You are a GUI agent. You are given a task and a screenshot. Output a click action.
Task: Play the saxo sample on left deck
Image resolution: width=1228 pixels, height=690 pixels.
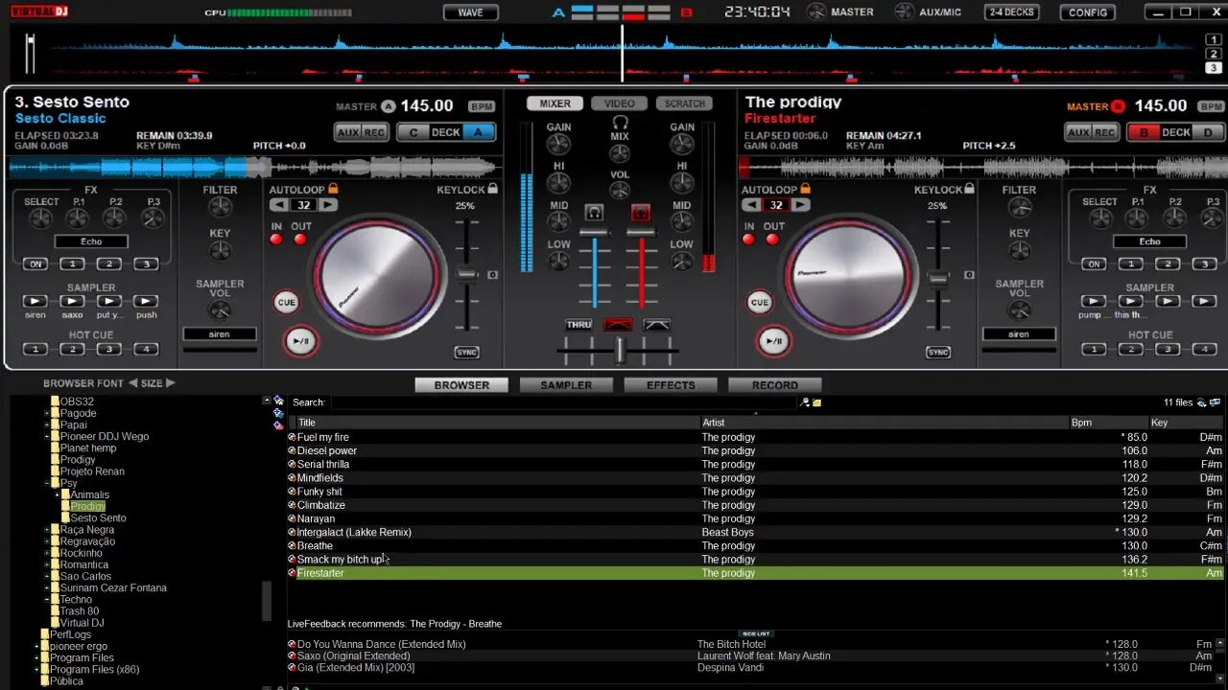point(72,301)
